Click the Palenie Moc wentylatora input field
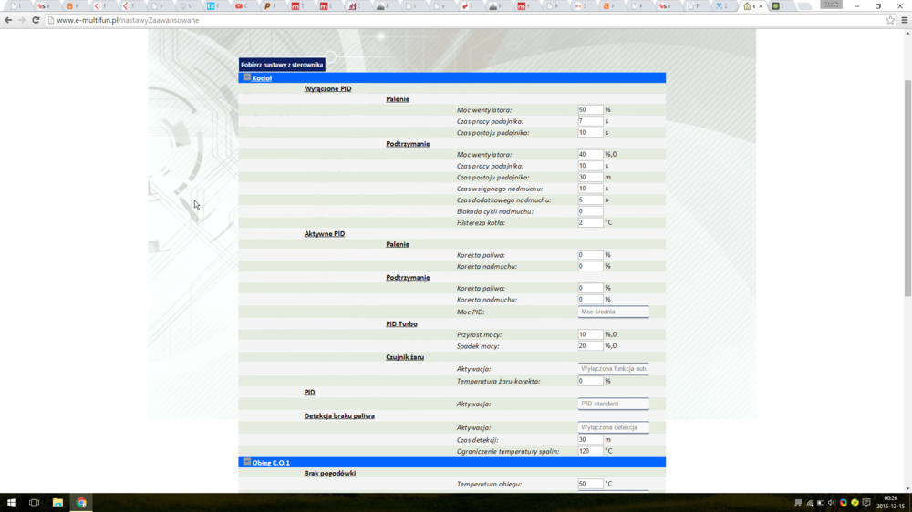Screen dimensions: 912x512 590,110
